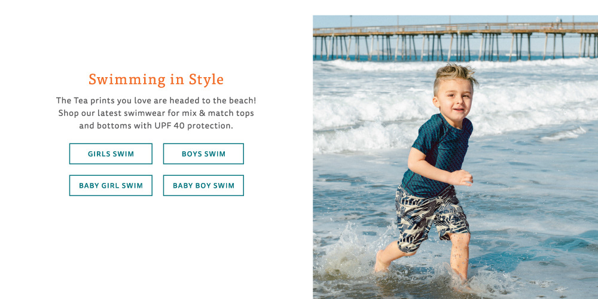Select the Boys Swim button
Screen dimensions: 598x299
click(x=203, y=154)
